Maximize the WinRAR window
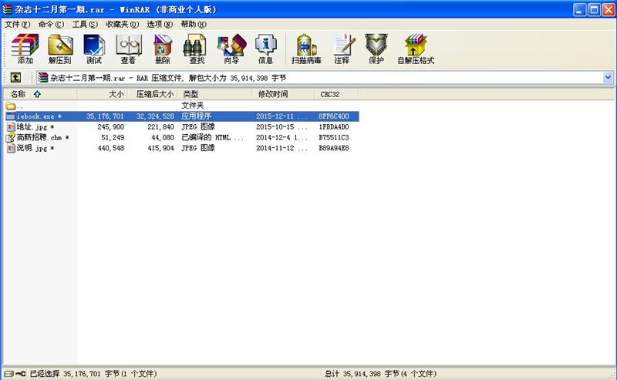 pyautogui.click(x=594, y=10)
